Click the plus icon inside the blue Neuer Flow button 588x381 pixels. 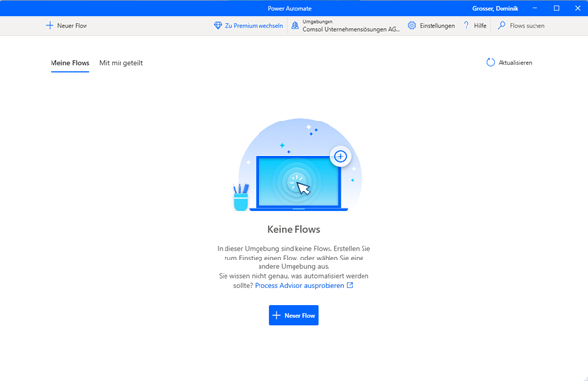tap(277, 315)
